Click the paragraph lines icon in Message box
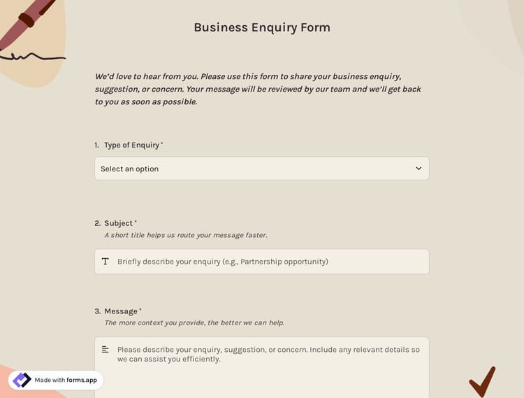 click(x=105, y=349)
